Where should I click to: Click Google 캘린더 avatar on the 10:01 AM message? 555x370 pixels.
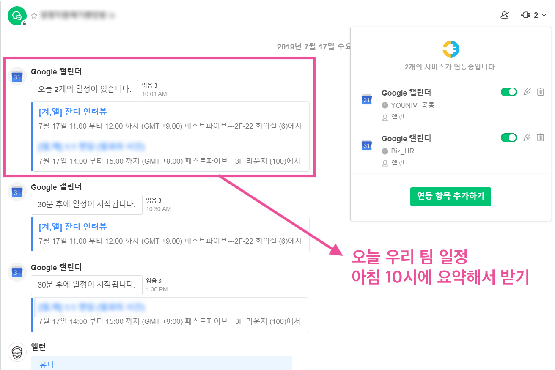click(x=17, y=77)
